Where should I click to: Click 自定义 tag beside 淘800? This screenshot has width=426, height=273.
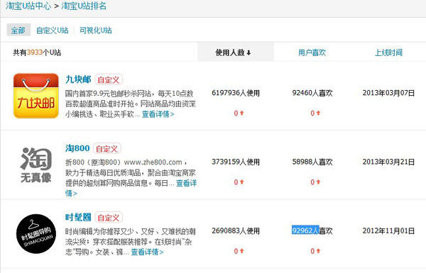pos(107,149)
